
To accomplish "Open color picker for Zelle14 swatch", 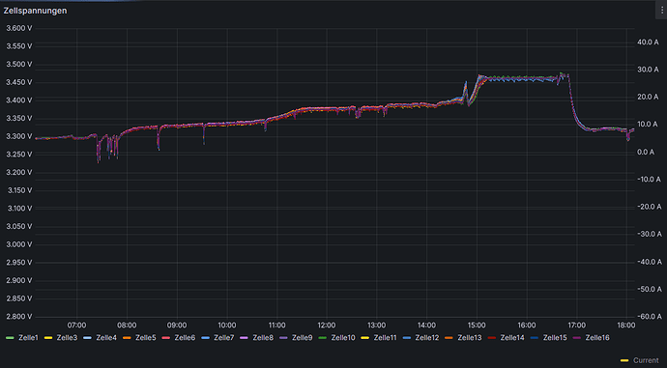I will pos(492,338).
